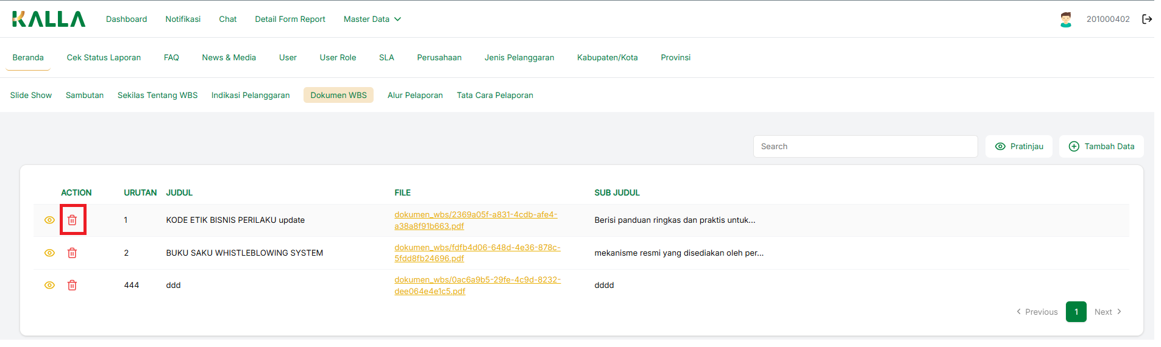Image resolution: width=1161 pixels, height=347 pixels.
Task: View KODE ETIK BISNIS PERILAKU row details
Action: point(49,220)
